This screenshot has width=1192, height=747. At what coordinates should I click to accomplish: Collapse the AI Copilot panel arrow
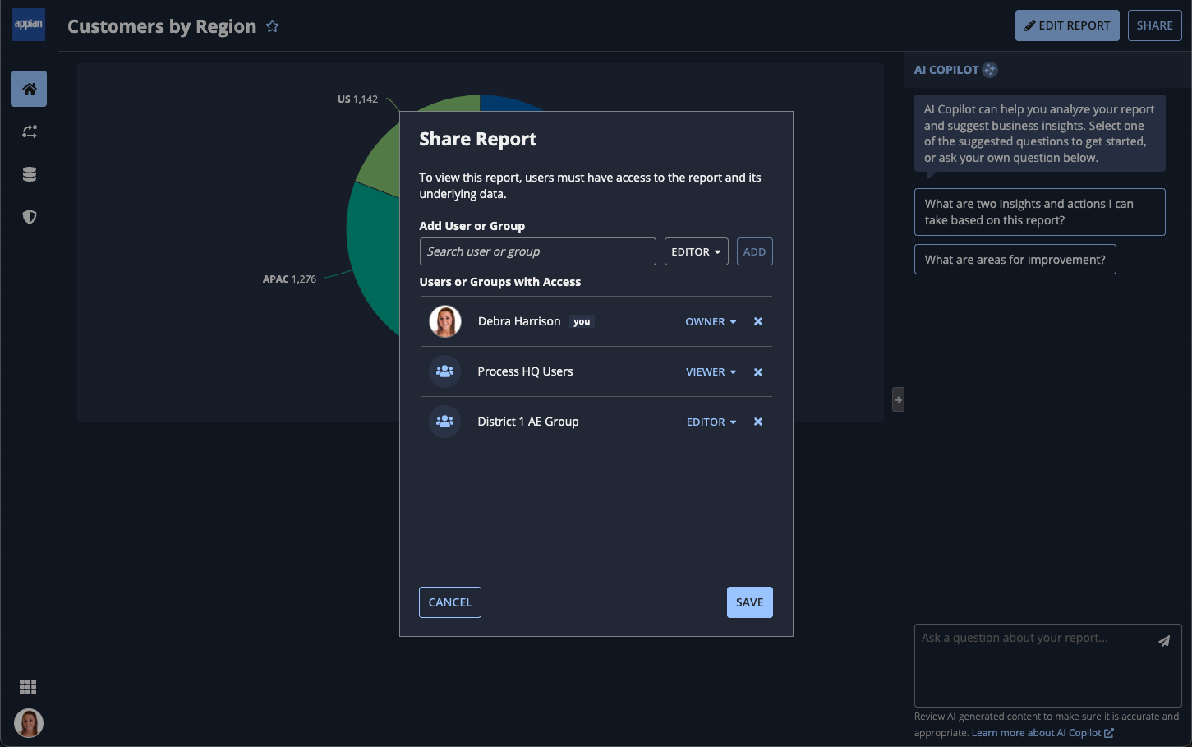click(x=898, y=399)
